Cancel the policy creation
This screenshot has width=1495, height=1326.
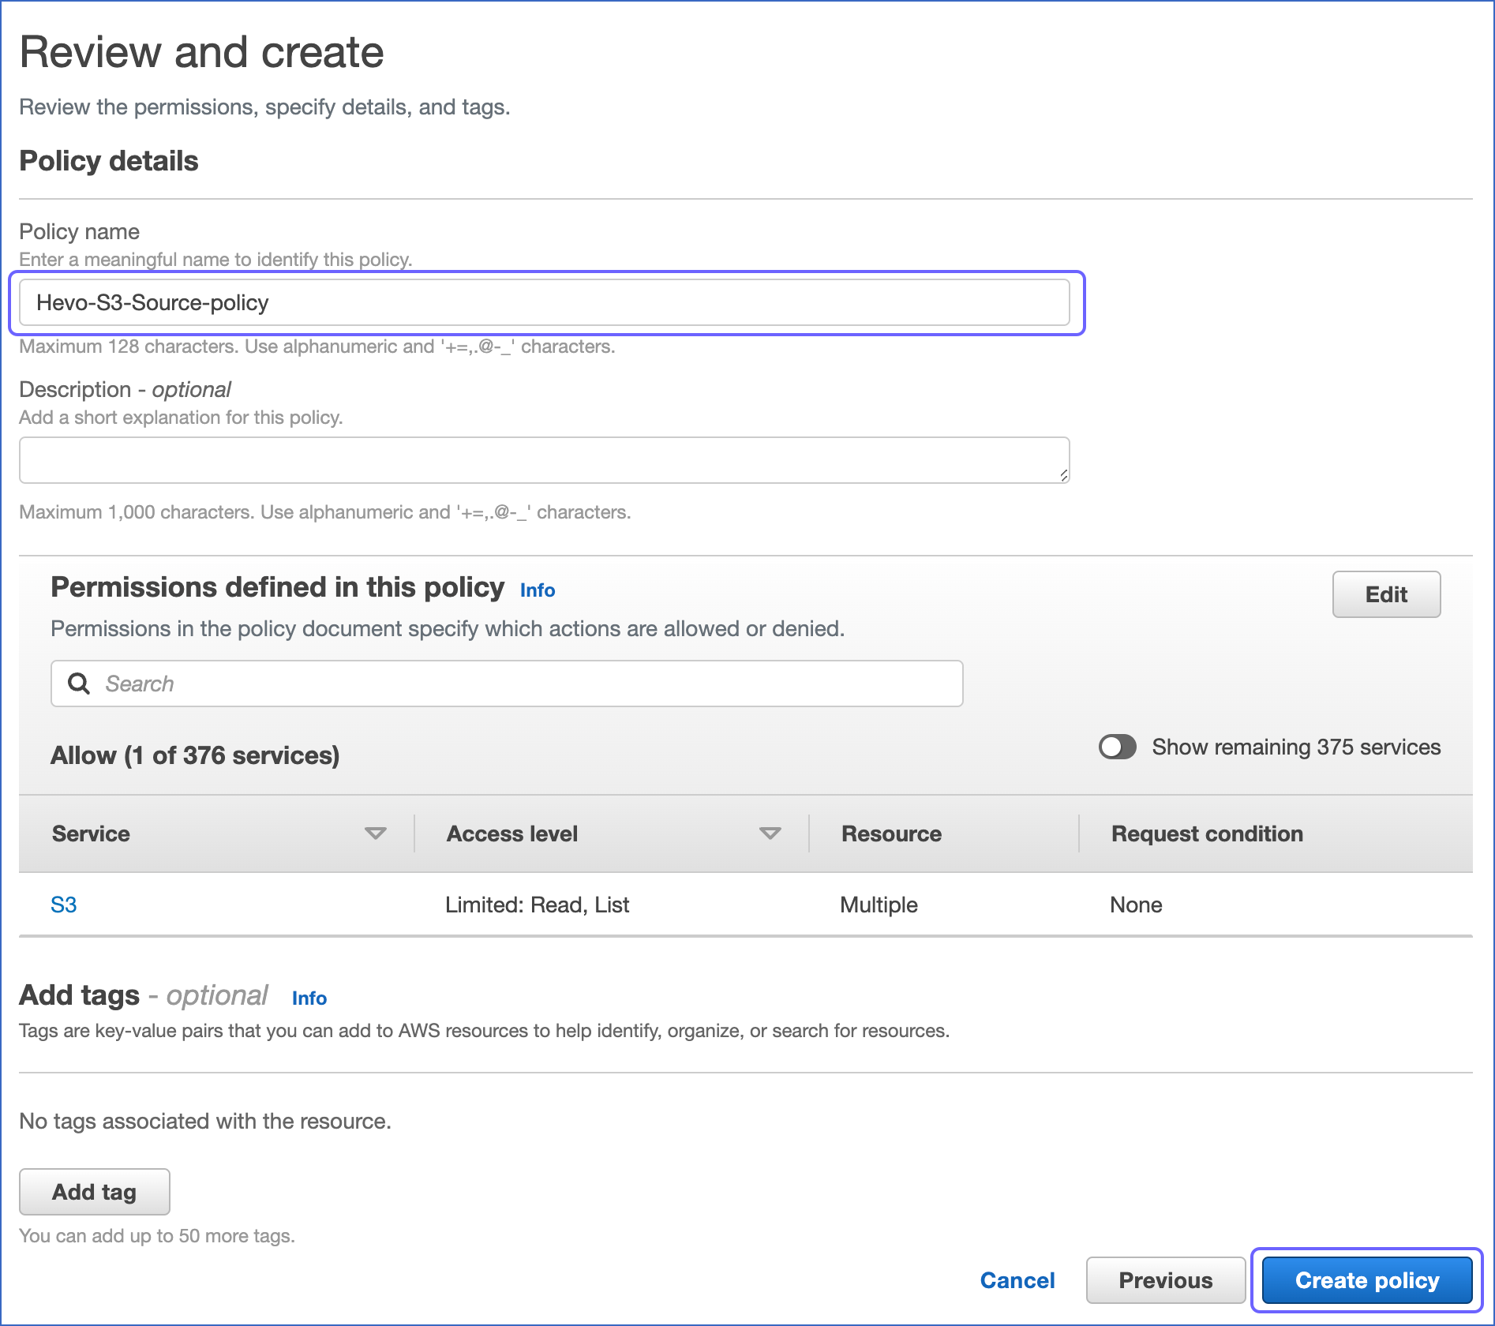pos(1017,1280)
